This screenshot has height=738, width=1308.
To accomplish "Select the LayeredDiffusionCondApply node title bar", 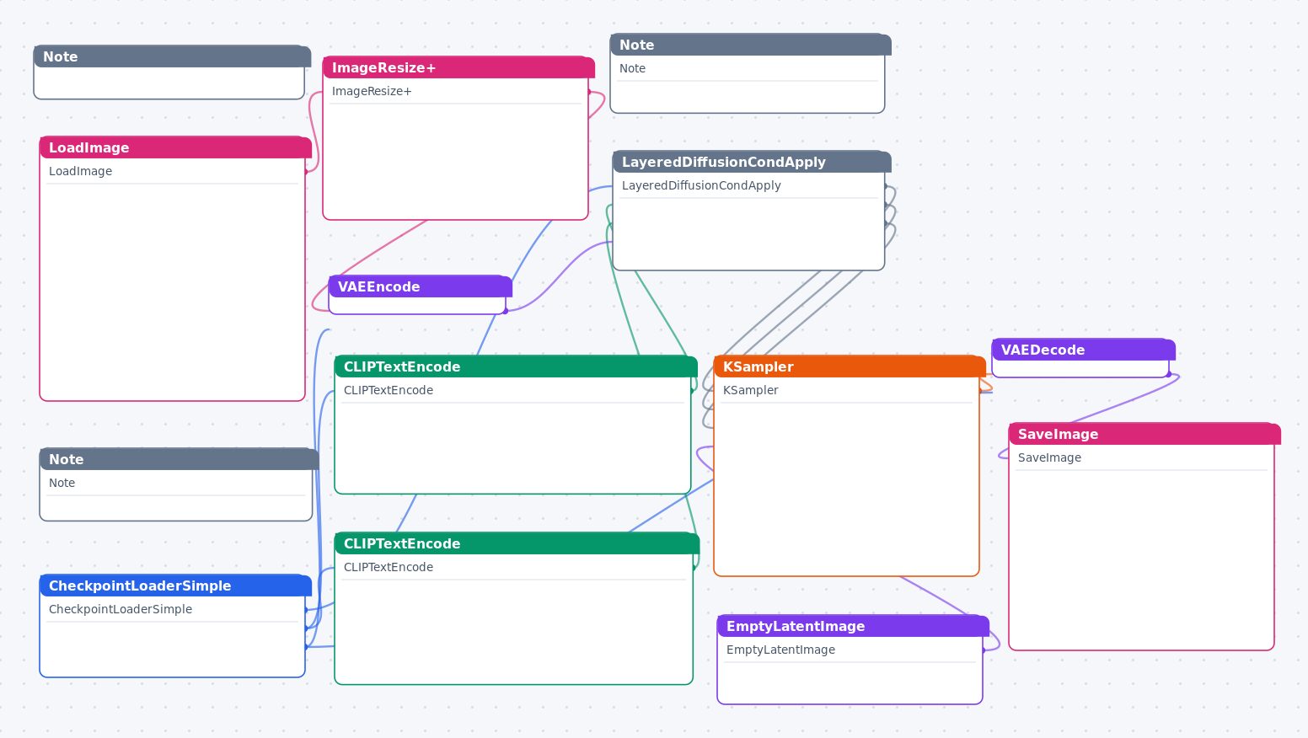I will pos(752,162).
